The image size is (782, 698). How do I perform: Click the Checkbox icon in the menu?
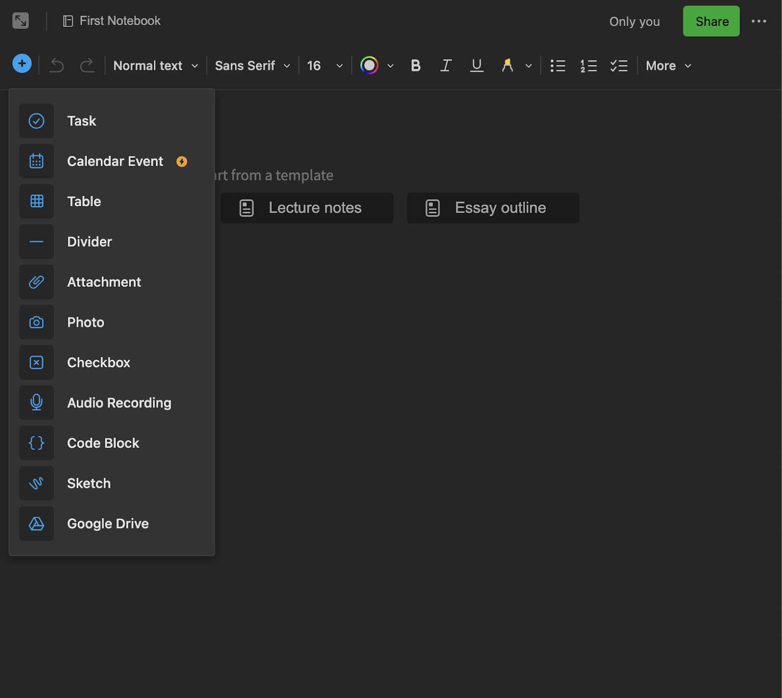point(37,362)
